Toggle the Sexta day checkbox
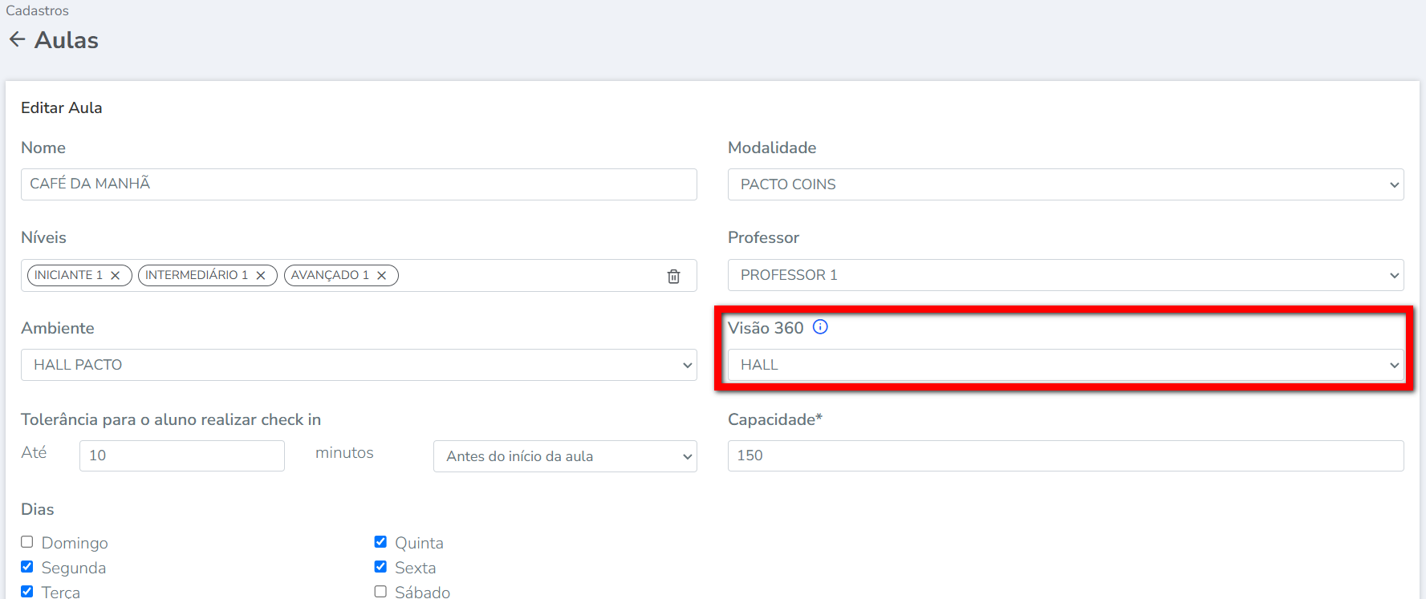Viewport: 1426px width, 599px height. [380, 567]
